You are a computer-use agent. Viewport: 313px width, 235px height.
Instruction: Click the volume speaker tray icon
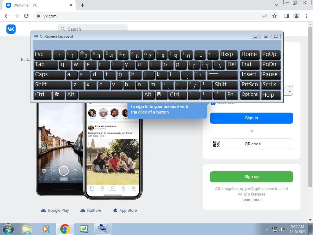(x=282, y=229)
